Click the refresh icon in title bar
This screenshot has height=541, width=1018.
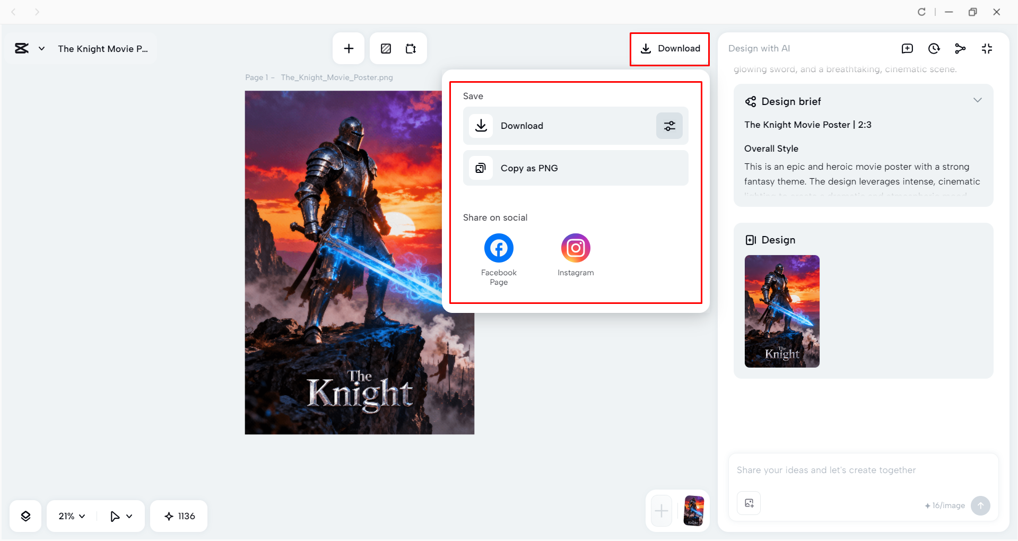click(x=921, y=12)
